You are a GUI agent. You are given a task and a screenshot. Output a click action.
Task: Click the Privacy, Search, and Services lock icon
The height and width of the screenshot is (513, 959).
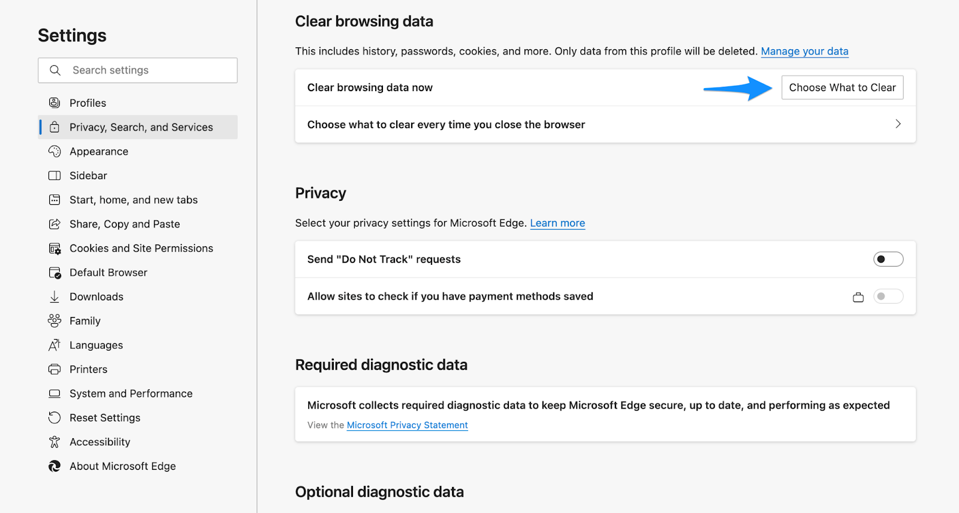click(x=55, y=127)
